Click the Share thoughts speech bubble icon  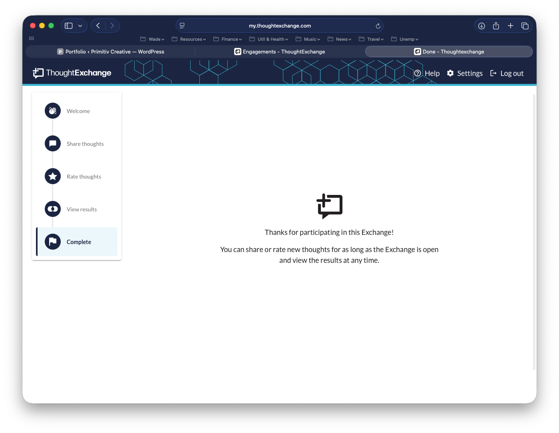(53, 143)
